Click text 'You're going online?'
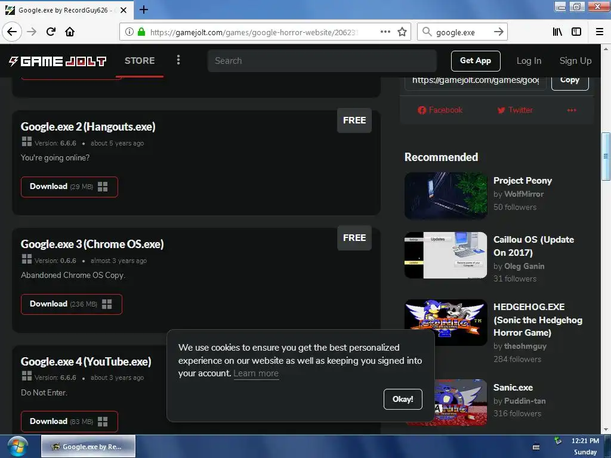 click(55, 157)
